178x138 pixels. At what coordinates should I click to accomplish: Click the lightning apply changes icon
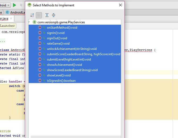[x=21, y=5]
